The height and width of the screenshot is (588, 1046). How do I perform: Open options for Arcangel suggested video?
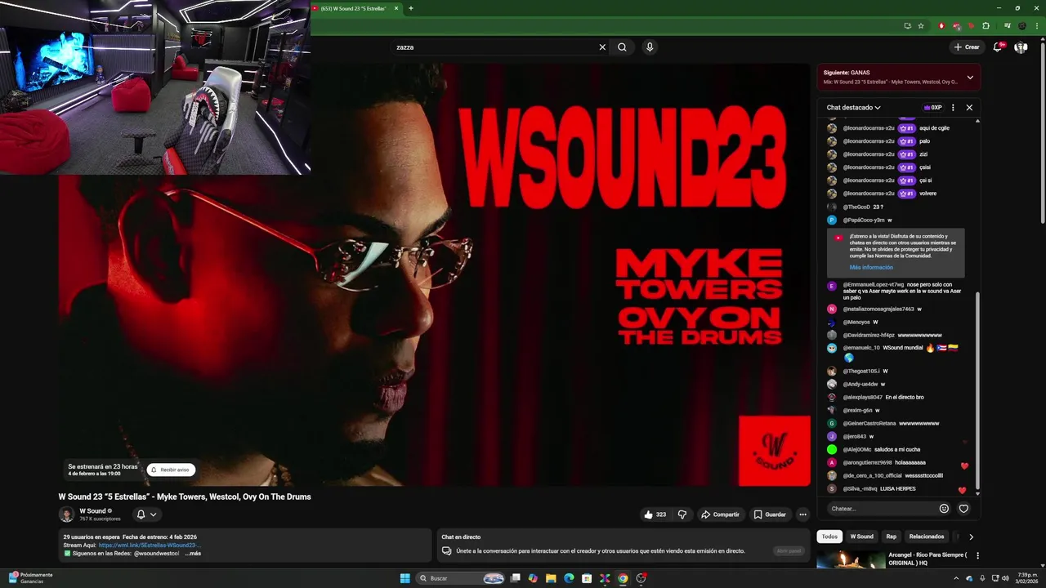coord(977,555)
